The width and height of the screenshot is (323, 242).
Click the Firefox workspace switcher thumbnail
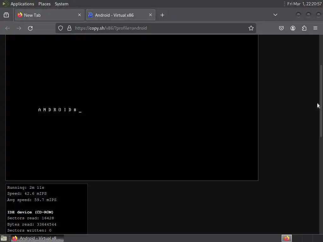(286, 238)
